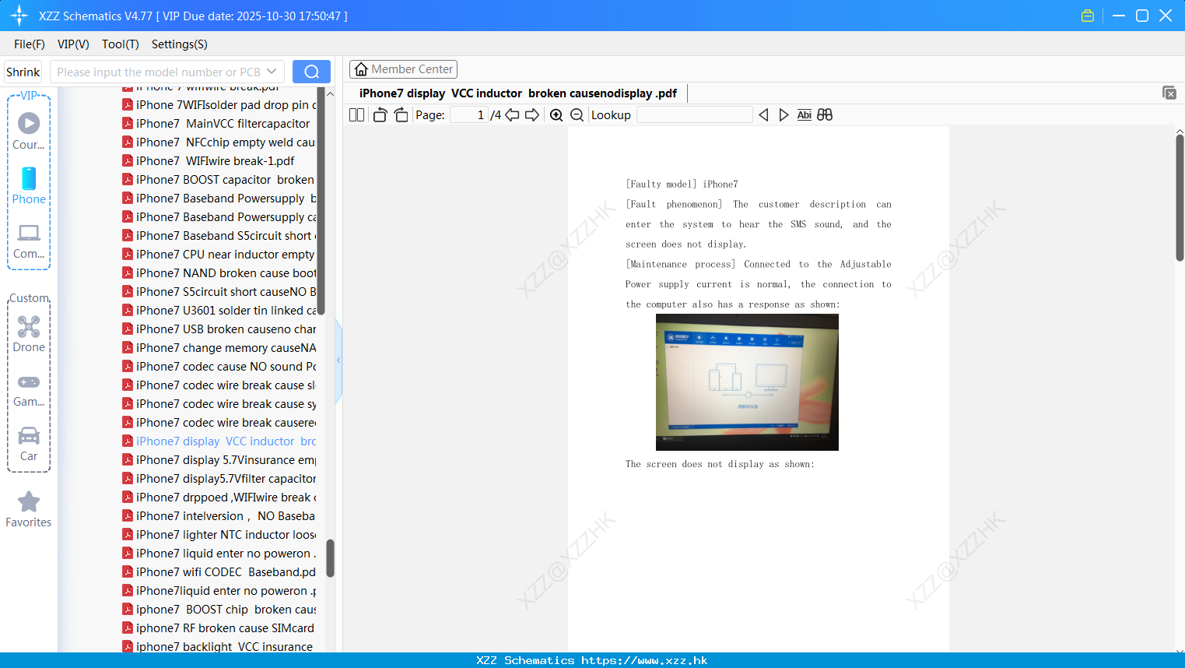Screen dimensions: 1185x668
Task: Open the Computer category in sidebar
Action: click(x=29, y=241)
